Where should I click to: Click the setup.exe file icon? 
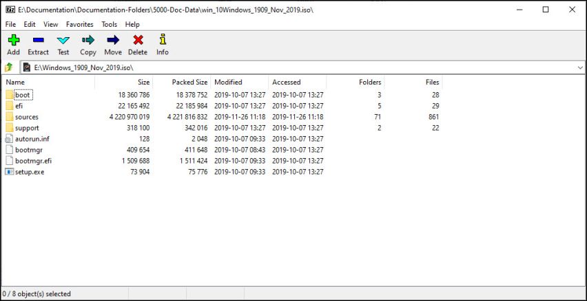[10, 172]
